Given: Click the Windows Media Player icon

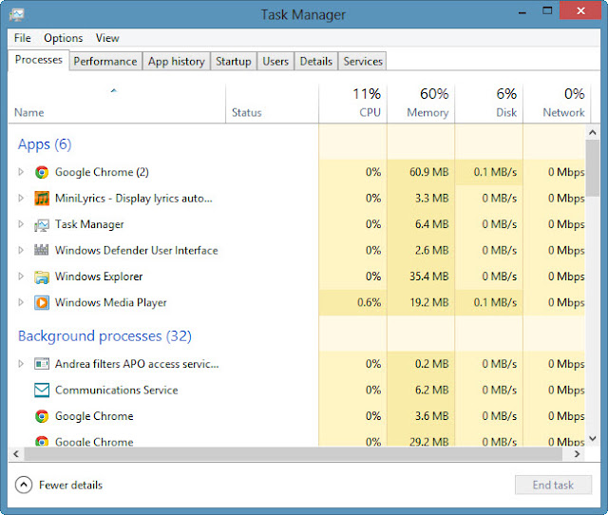Looking at the screenshot, I should coord(42,302).
